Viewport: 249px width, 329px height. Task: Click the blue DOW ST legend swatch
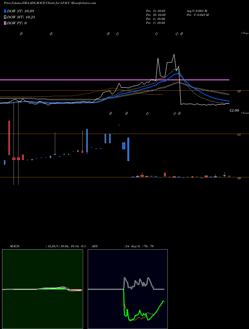click(x=5, y=11)
